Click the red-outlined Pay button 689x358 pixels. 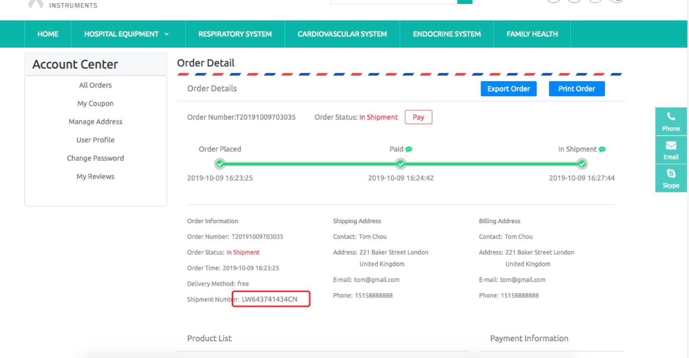pos(418,117)
